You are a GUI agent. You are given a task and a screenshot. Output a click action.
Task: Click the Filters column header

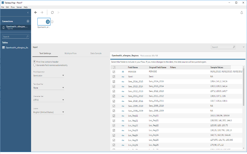[173, 67]
